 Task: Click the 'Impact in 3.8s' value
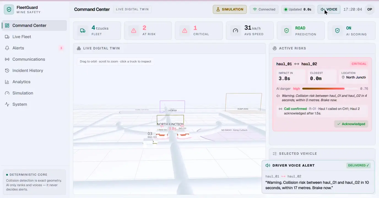[284, 78]
